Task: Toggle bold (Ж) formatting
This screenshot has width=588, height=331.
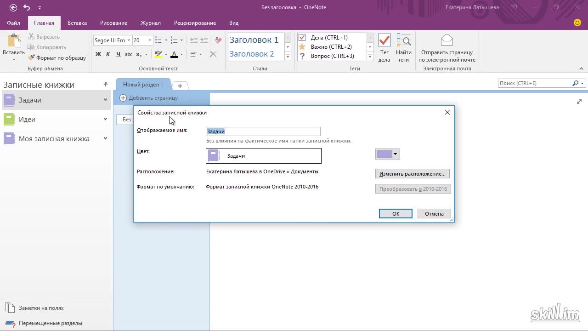Action: tap(98, 54)
